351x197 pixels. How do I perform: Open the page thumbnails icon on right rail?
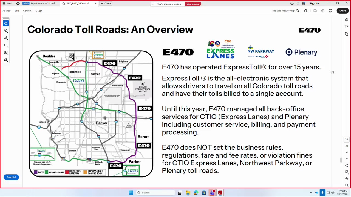coord(347,34)
